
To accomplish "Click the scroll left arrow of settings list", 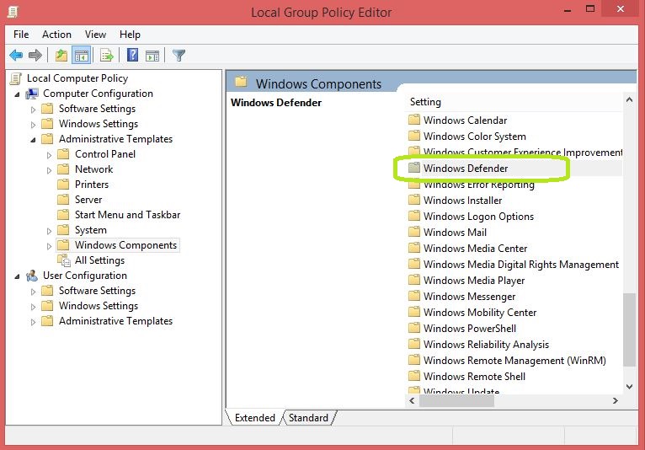I will (412, 400).
